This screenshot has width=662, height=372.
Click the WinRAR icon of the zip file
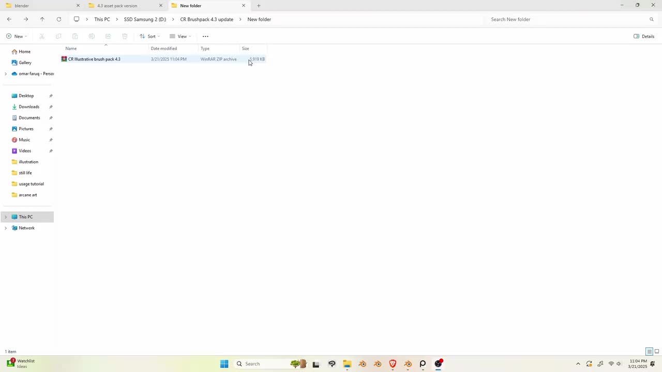pyautogui.click(x=64, y=59)
